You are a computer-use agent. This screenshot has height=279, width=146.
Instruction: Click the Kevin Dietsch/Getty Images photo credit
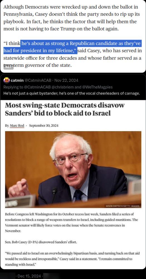pos(123,206)
